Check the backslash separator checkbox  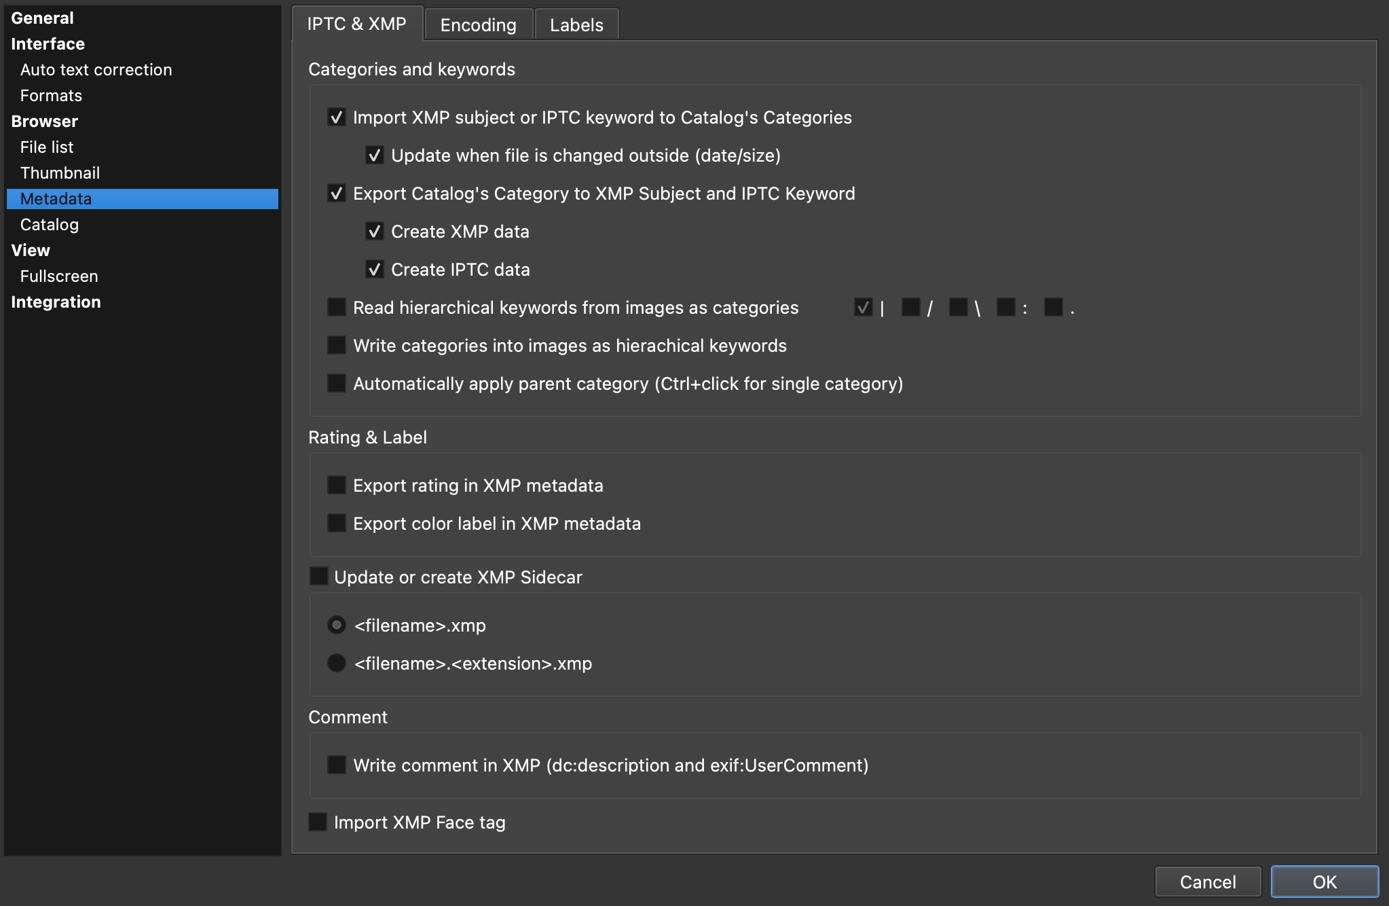(x=958, y=308)
